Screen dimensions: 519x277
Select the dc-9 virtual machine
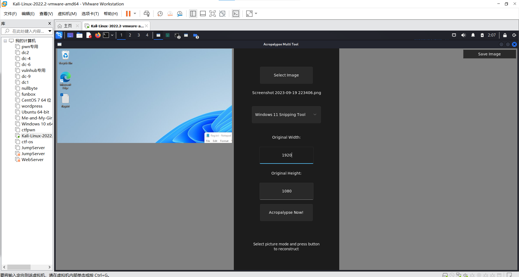pyautogui.click(x=26, y=76)
